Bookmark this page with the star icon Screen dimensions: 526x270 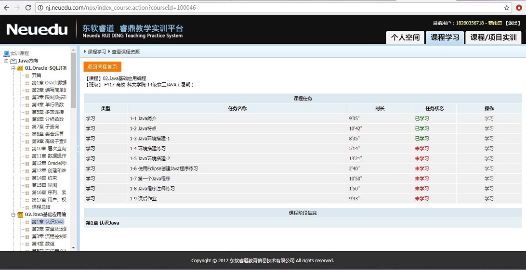507,8
